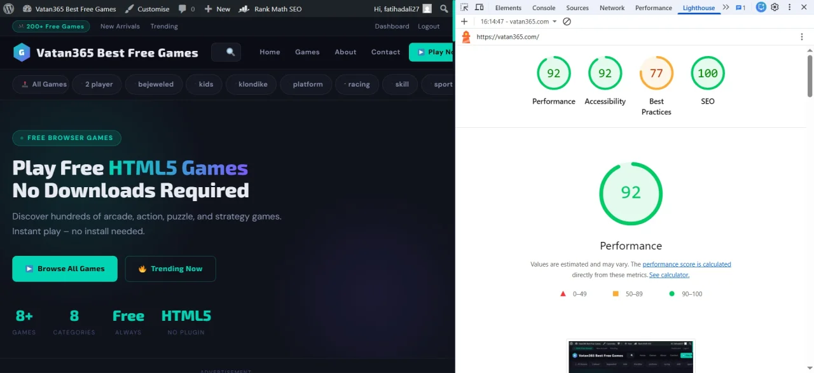This screenshot has width=814, height=373.
Task: Open Lighthouse report tools three-dot menu
Action: click(x=801, y=37)
